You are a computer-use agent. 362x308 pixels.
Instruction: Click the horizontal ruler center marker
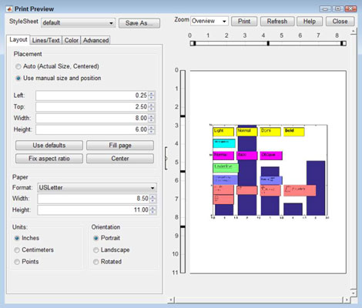pyautogui.click(x=268, y=43)
